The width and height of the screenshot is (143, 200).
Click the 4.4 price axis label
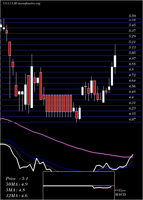[x=131, y=97]
